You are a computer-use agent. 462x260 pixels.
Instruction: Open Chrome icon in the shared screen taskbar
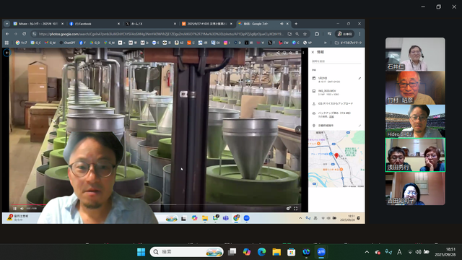click(236, 218)
